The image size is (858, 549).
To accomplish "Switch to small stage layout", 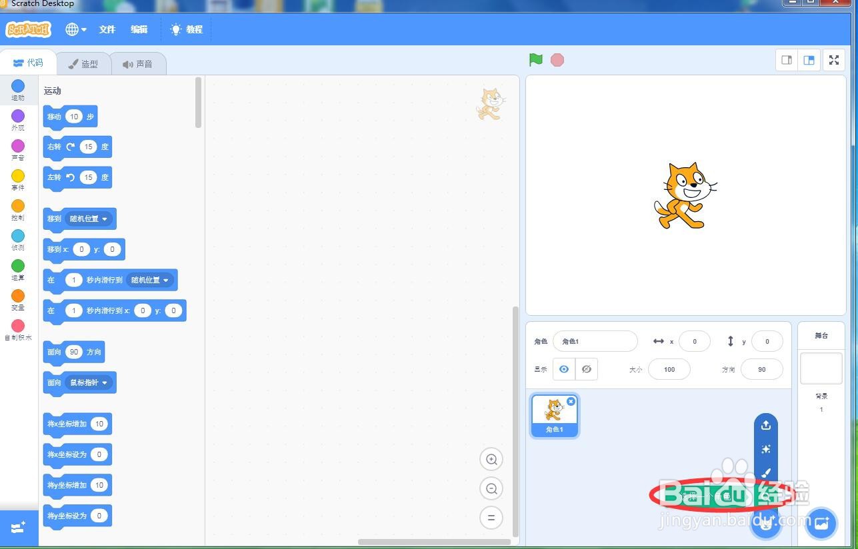I will [787, 60].
